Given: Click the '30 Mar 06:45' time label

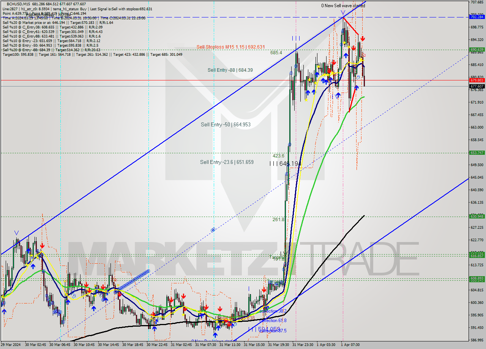Looking at the screenshot, I should [60, 345].
